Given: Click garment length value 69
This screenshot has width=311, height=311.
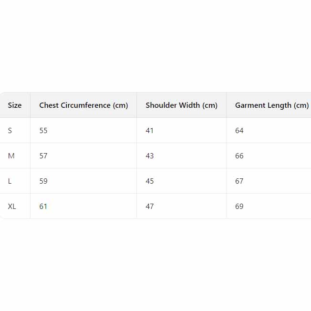Looking at the screenshot, I should pyautogui.click(x=239, y=207).
